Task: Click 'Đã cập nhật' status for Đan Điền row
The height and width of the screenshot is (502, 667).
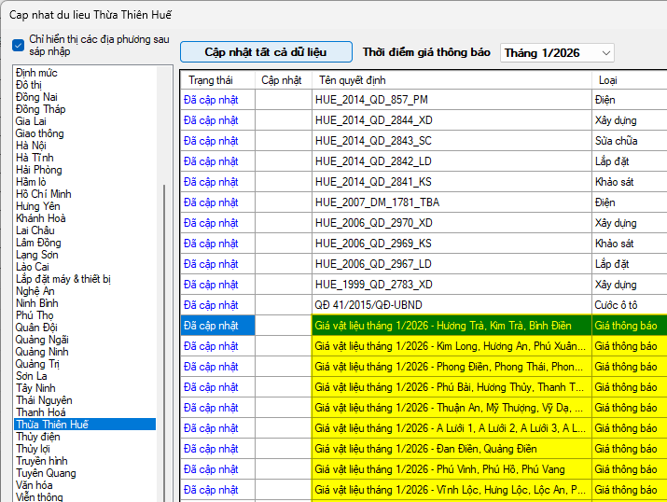Action: 211,449
